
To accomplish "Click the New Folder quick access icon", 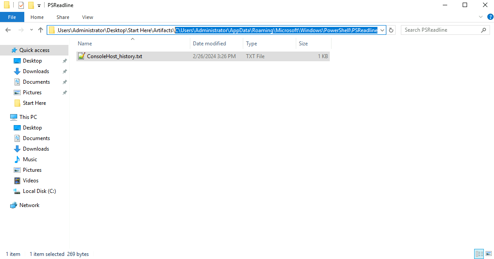I will pyautogui.click(x=30, y=5).
